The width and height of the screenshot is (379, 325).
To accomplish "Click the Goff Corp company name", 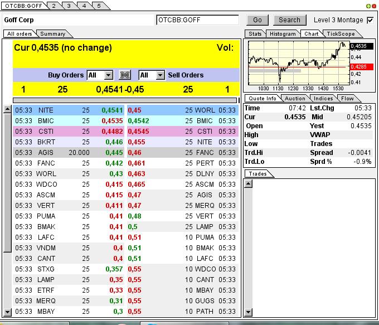I will pyautogui.click(x=19, y=20).
